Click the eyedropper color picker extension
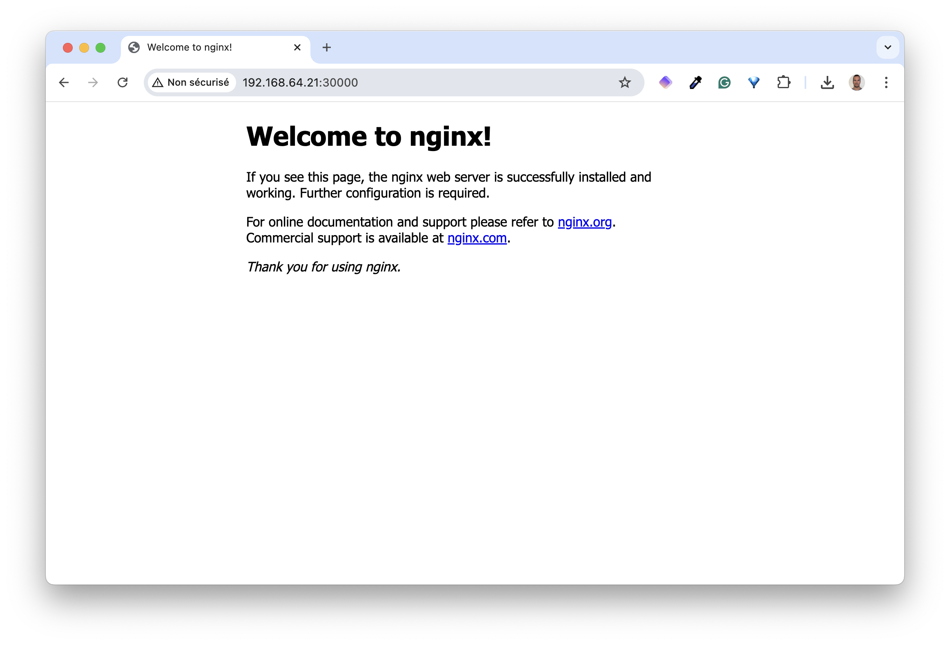950x645 pixels. point(694,82)
